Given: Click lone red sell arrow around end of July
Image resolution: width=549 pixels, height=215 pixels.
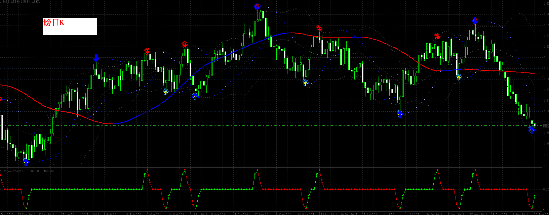Looking at the screenshot, I should (x=437, y=36).
